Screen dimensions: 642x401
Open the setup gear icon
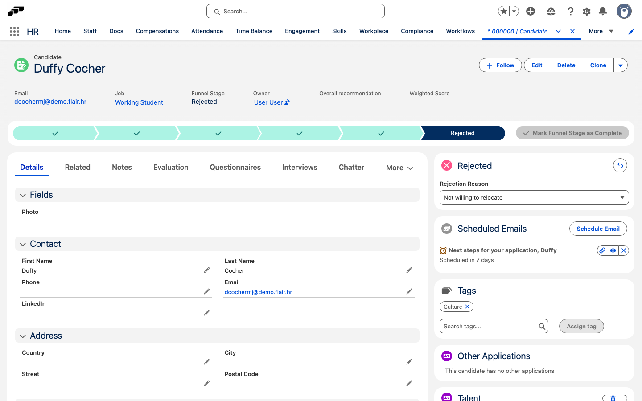[587, 12]
